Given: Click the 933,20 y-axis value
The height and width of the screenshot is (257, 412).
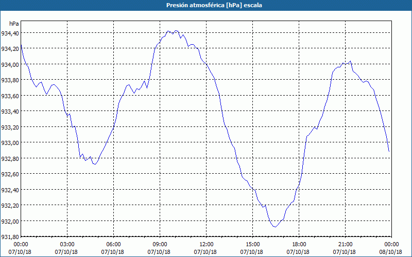Looking at the screenshot, I should [10, 127].
